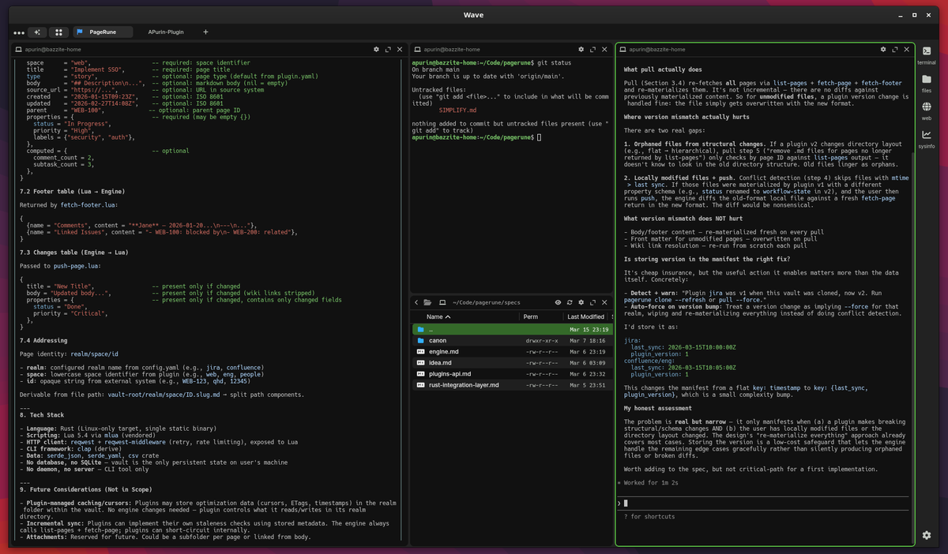
Task: Click the three-dots menu in the tab bar
Action: pos(19,33)
